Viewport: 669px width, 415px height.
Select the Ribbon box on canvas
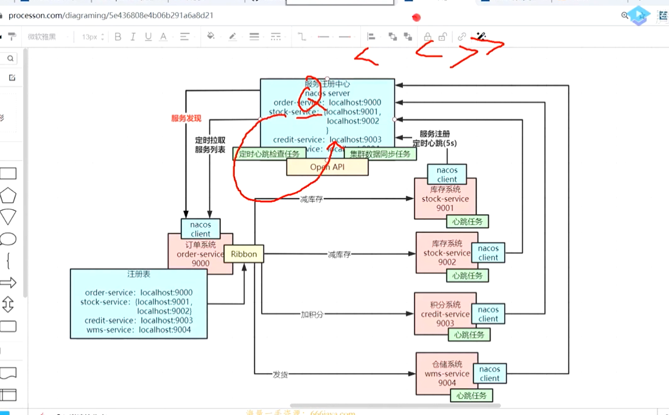[x=243, y=254]
